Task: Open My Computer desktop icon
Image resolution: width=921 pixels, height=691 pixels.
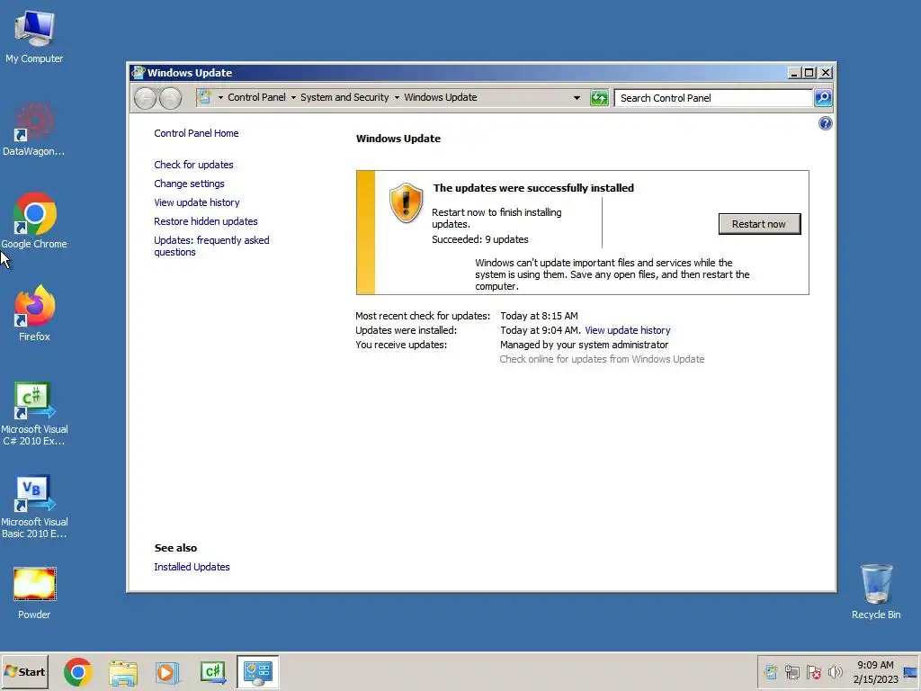Action: pyautogui.click(x=34, y=37)
